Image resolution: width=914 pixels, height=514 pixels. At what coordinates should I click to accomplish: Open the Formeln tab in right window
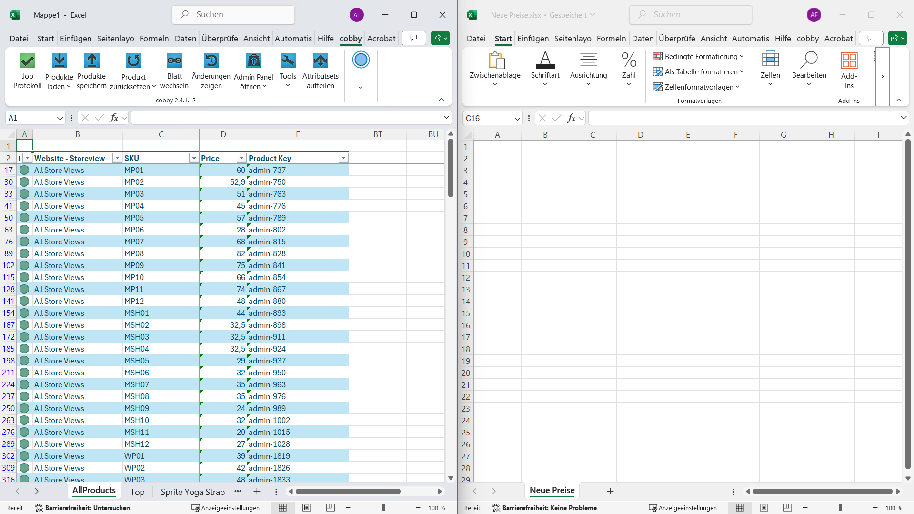tap(611, 39)
